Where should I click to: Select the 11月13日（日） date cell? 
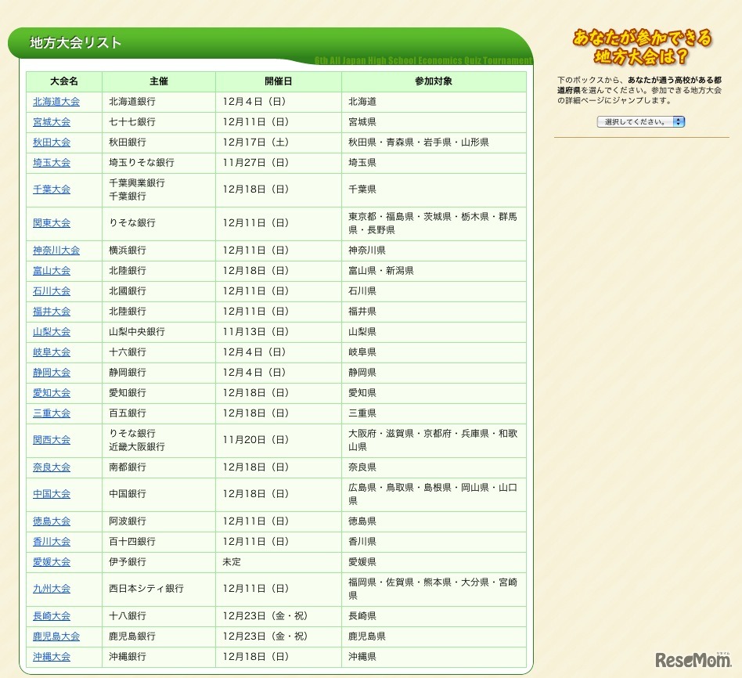pyautogui.click(x=279, y=332)
